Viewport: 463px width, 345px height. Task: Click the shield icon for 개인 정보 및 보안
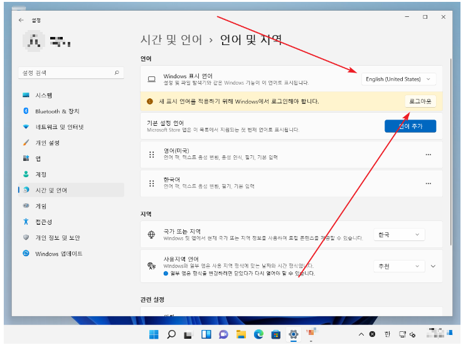click(26, 237)
